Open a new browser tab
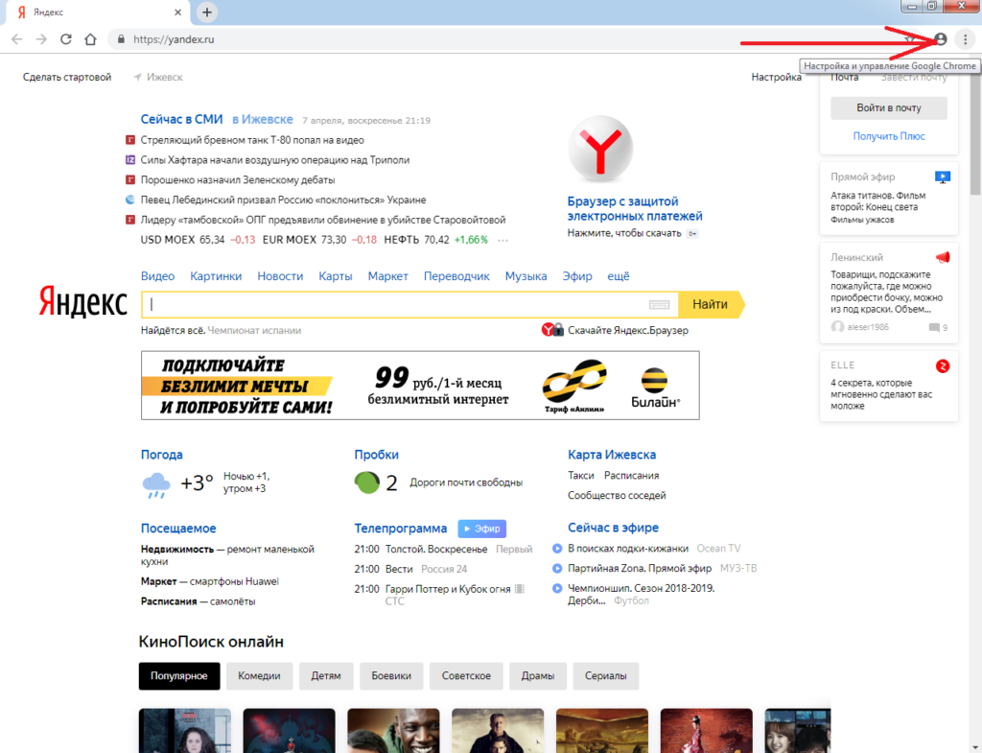The width and height of the screenshot is (982, 753). pos(207,12)
